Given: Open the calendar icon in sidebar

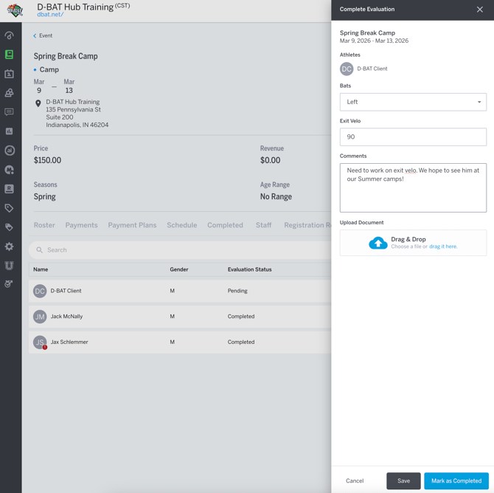Looking at the screenshot, I should pyautogui.click(x=9, y=74).
